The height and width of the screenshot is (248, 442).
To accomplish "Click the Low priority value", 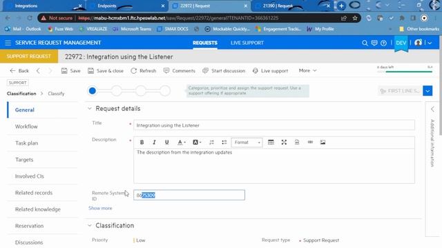I will (141, 240).
